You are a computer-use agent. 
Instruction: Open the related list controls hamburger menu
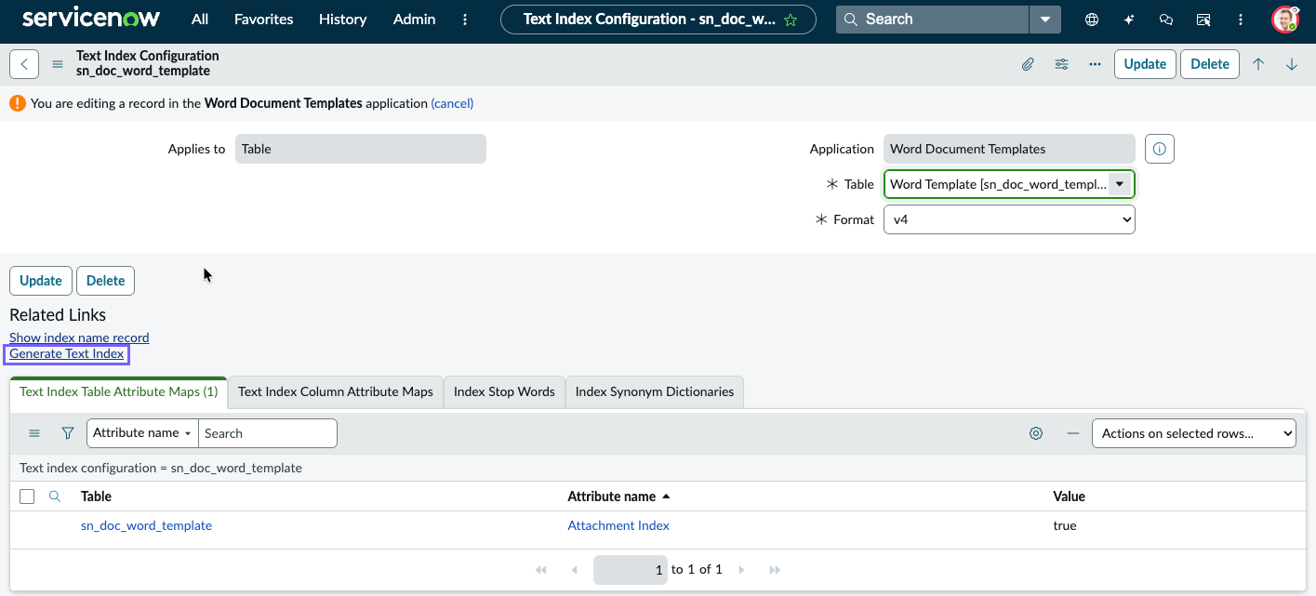34,433
